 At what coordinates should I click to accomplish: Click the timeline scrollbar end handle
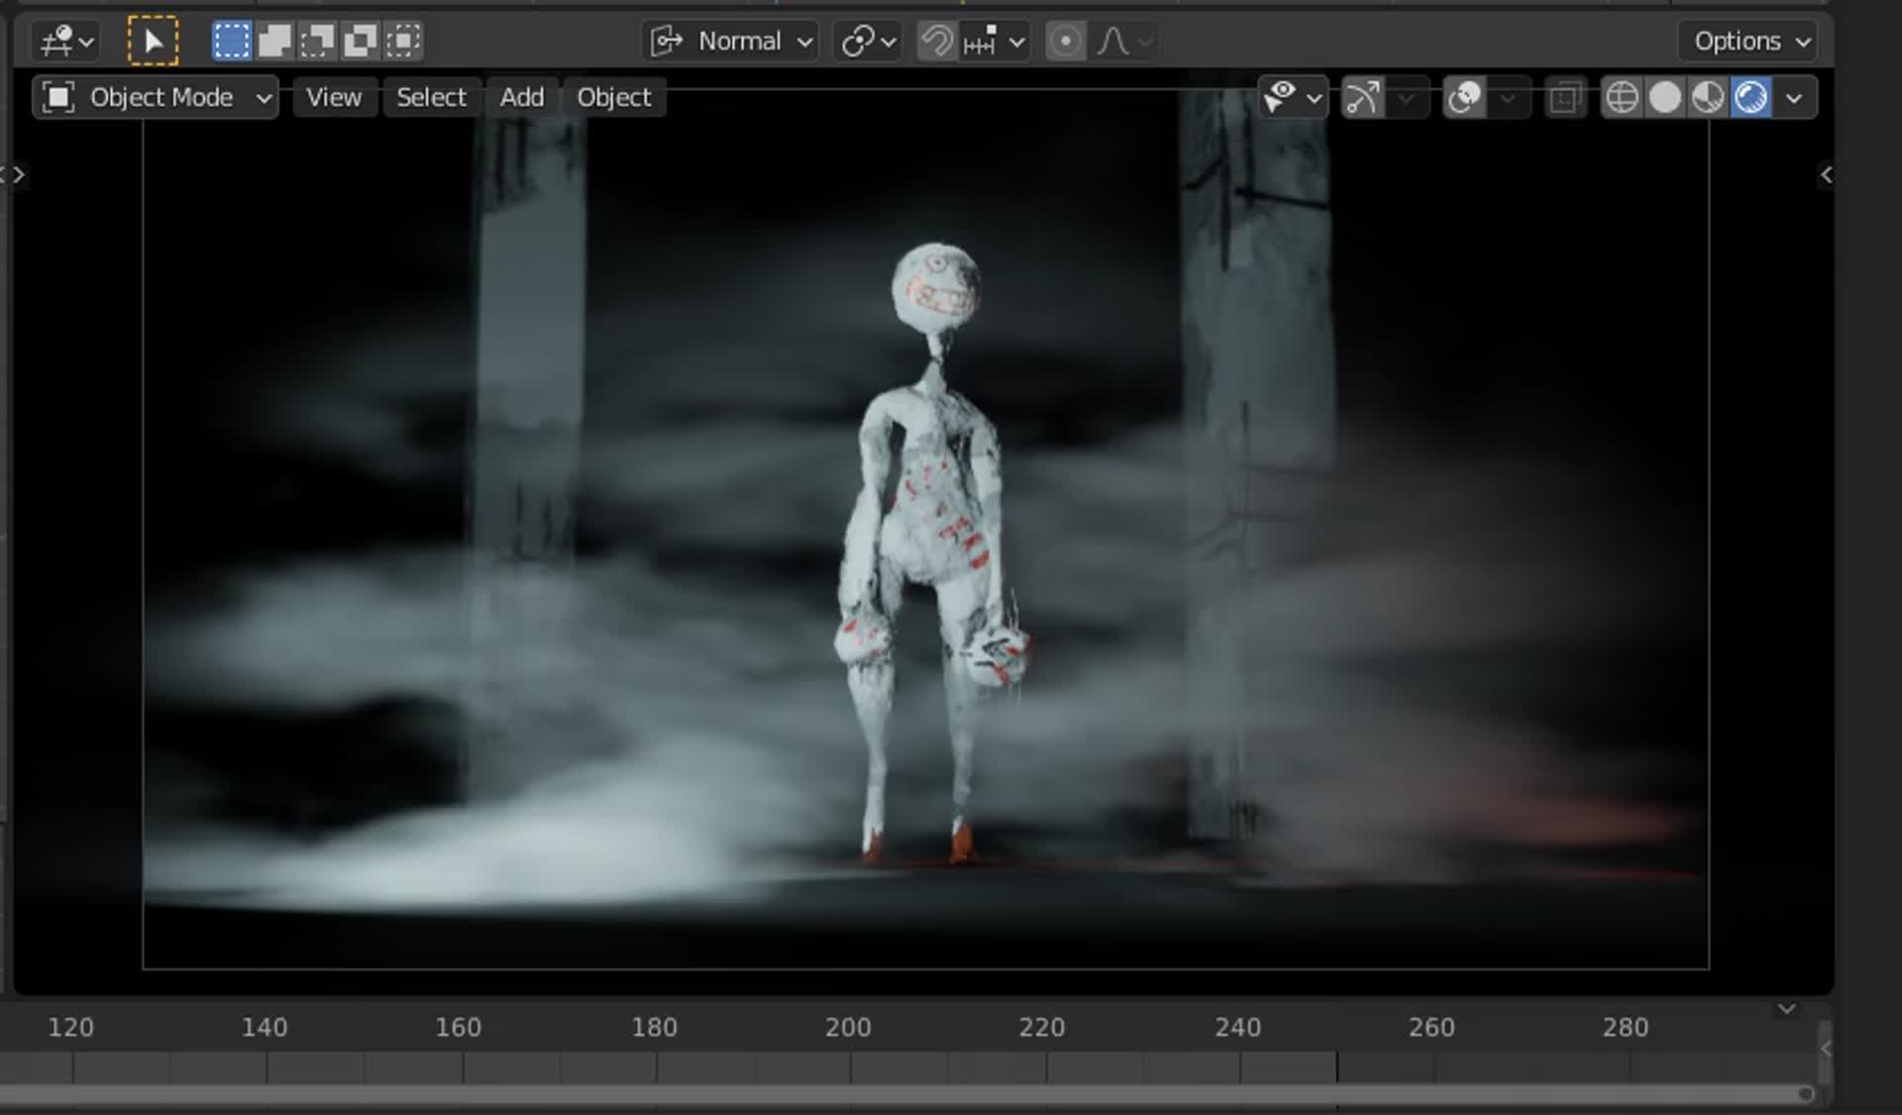tap(1806, 1094)
